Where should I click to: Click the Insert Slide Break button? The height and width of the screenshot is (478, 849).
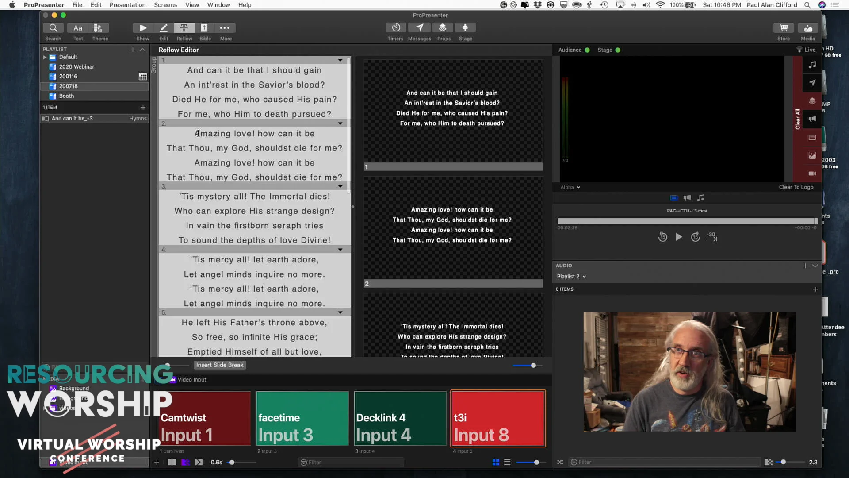220,365
